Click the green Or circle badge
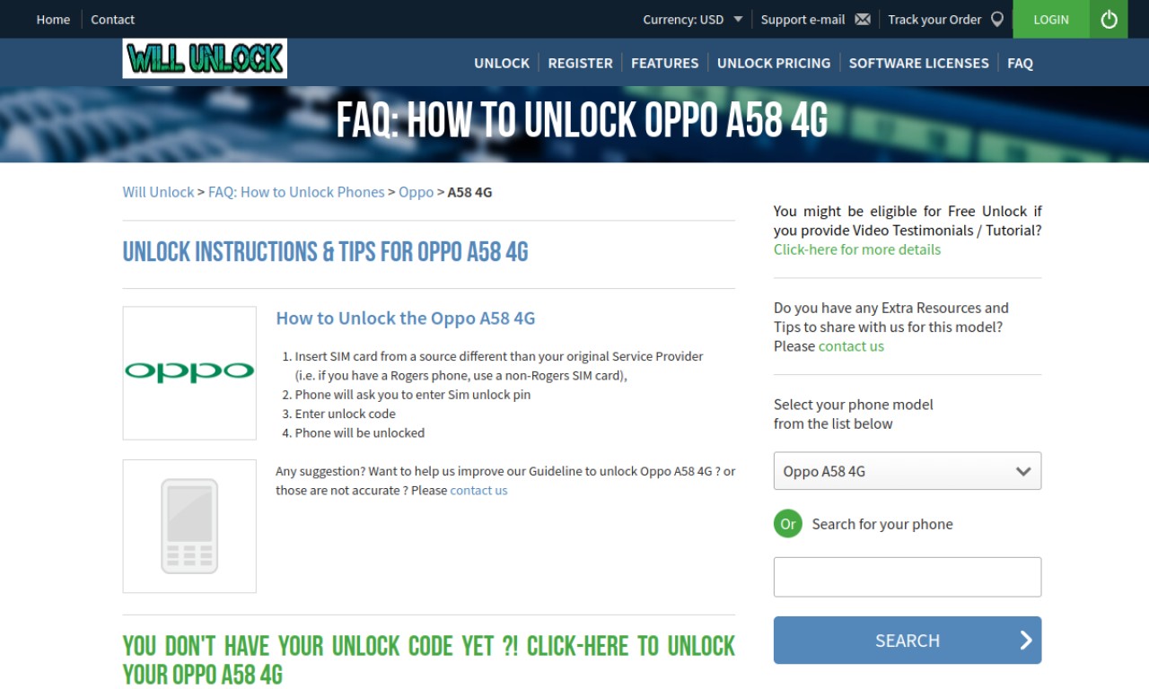 [x=788, y=524]
